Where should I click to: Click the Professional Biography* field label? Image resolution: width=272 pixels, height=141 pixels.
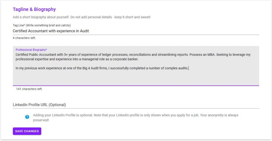(x=31, y=50)
